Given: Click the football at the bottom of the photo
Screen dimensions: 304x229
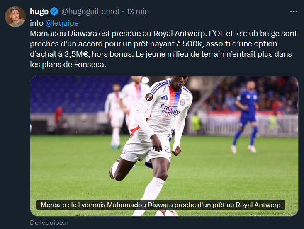Looking at the screenshot, I should coord(166,213).
